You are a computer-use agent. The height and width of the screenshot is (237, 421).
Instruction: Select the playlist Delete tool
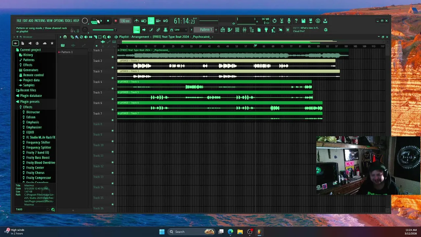81,37
